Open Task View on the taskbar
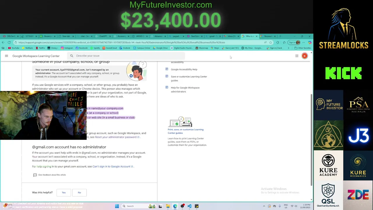373x210 pixels. click(160, 206)
